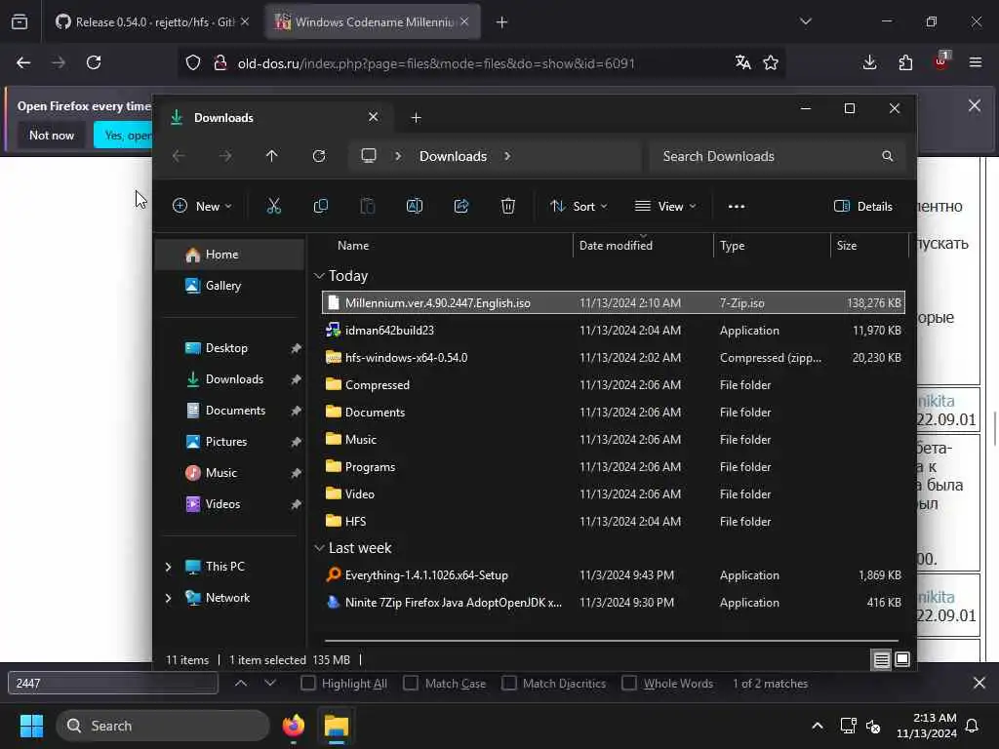Open the Firefox translate page icon
The image size is (999, 749).
tap(742, 62)
